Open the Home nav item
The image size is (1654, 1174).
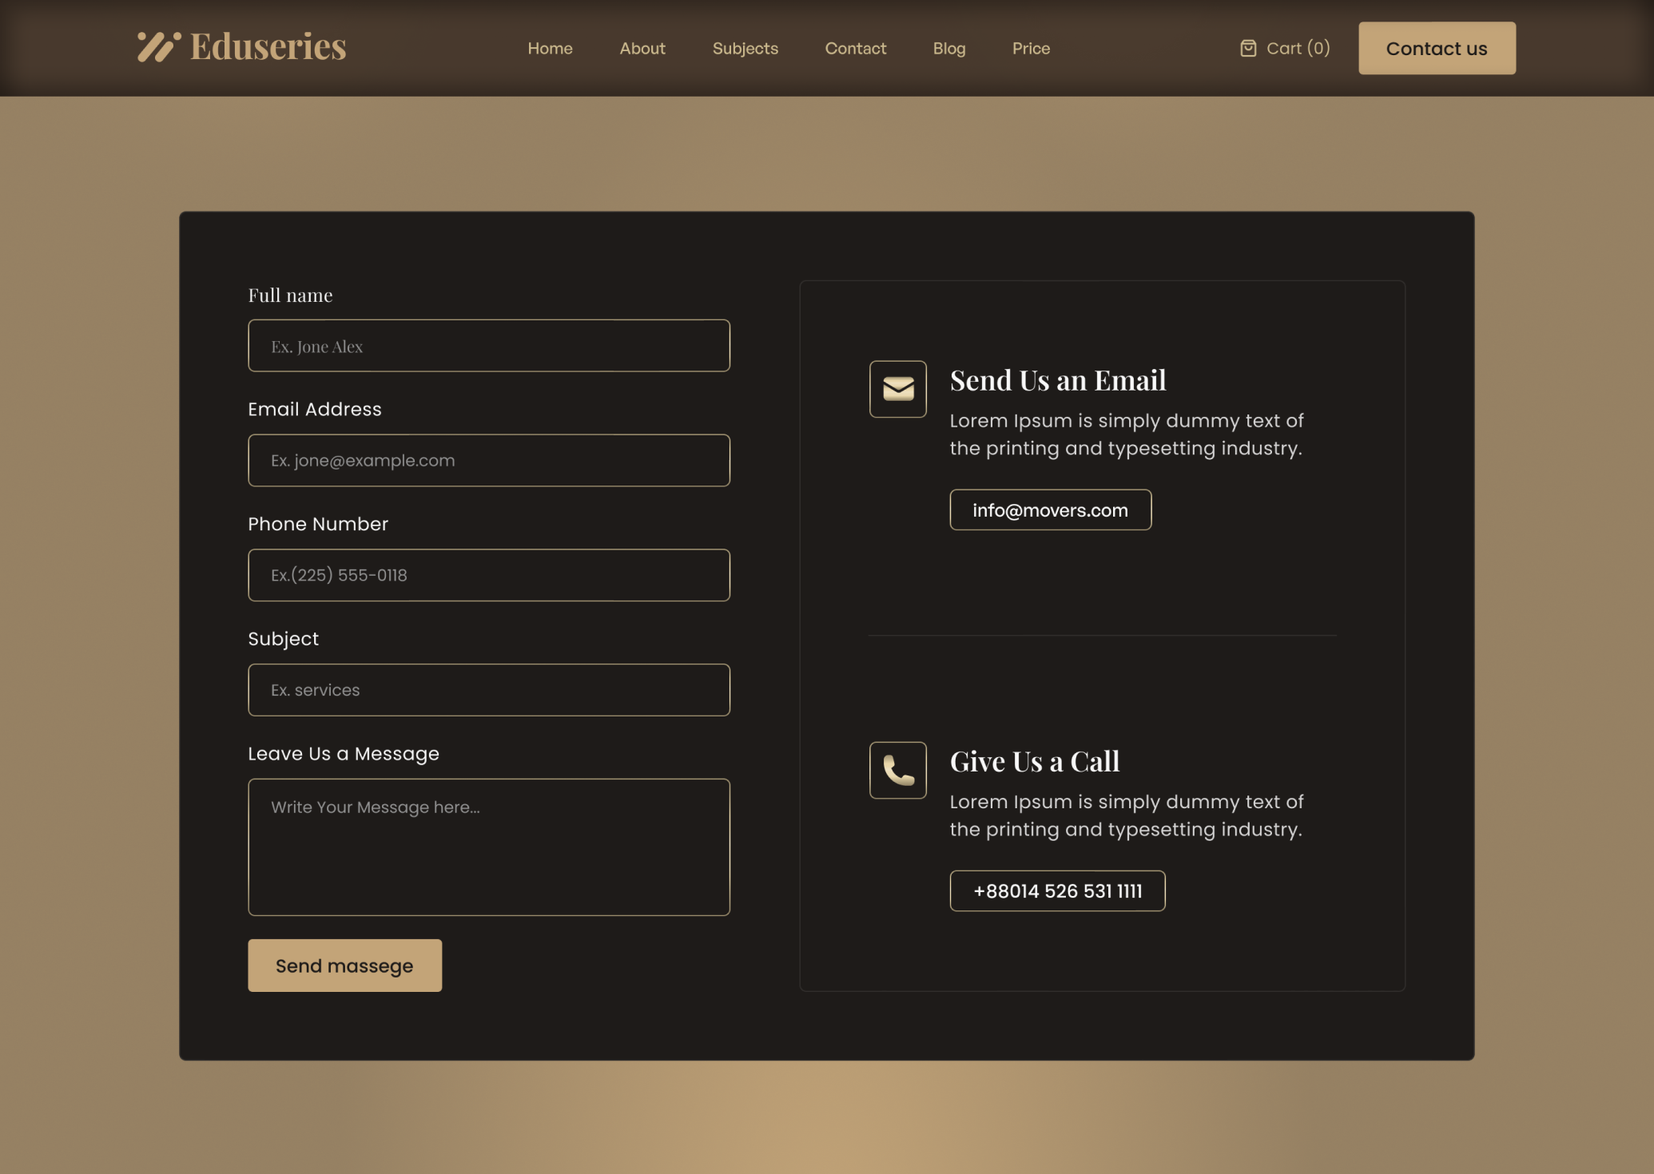[550, 49]
